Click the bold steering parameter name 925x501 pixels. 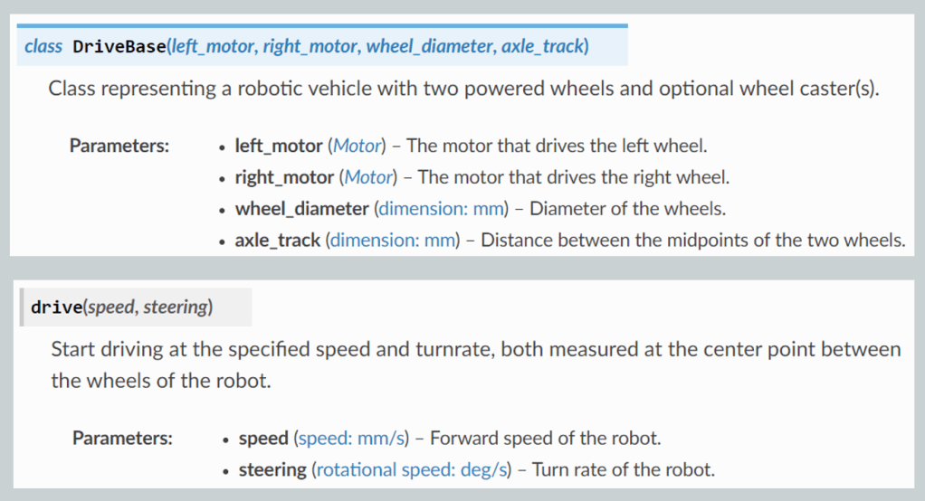coord(272,470)
